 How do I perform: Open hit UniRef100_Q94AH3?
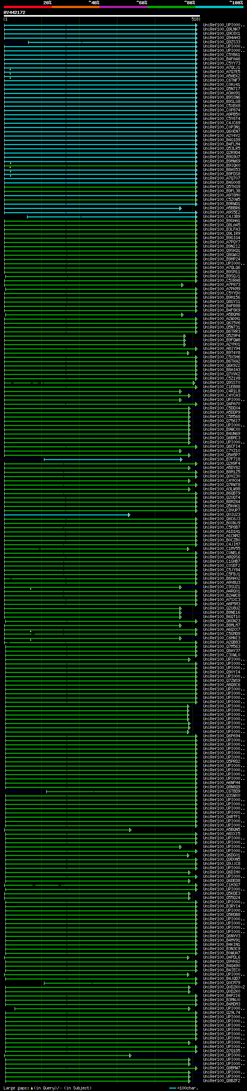[222, 38]
